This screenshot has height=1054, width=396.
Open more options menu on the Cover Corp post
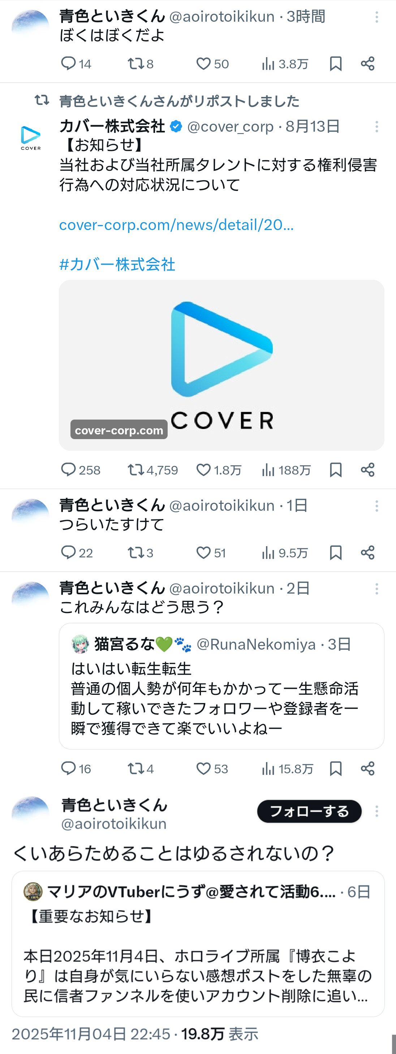376,127
